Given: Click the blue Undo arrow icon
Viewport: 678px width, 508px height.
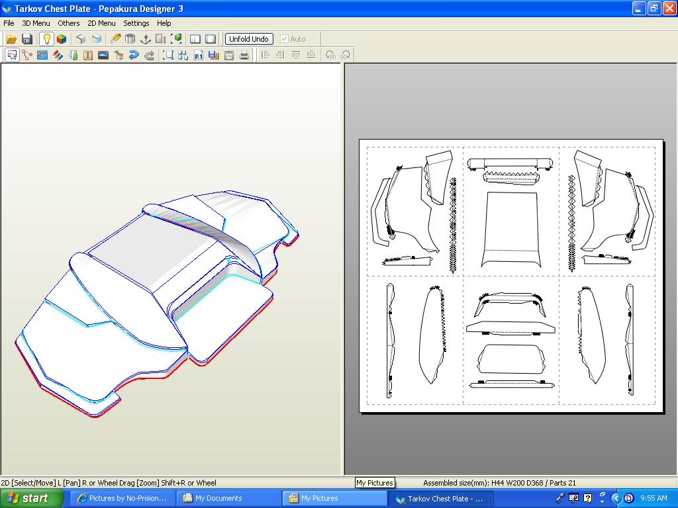Looking at the screenshot, I should (134, 56).
